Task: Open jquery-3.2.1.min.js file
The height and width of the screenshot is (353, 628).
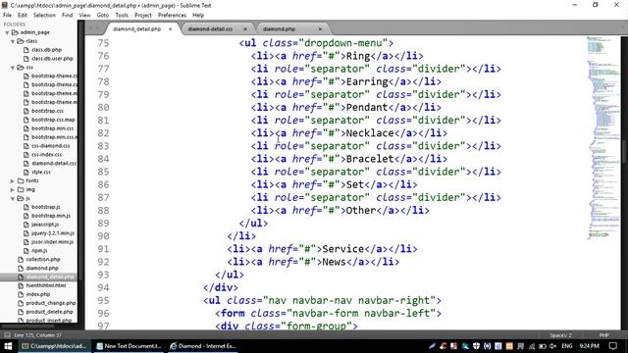Action: click(53, 233)
